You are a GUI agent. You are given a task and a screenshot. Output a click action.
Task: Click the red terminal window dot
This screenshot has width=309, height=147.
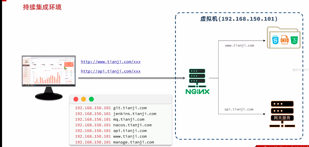tap(76, 99)
